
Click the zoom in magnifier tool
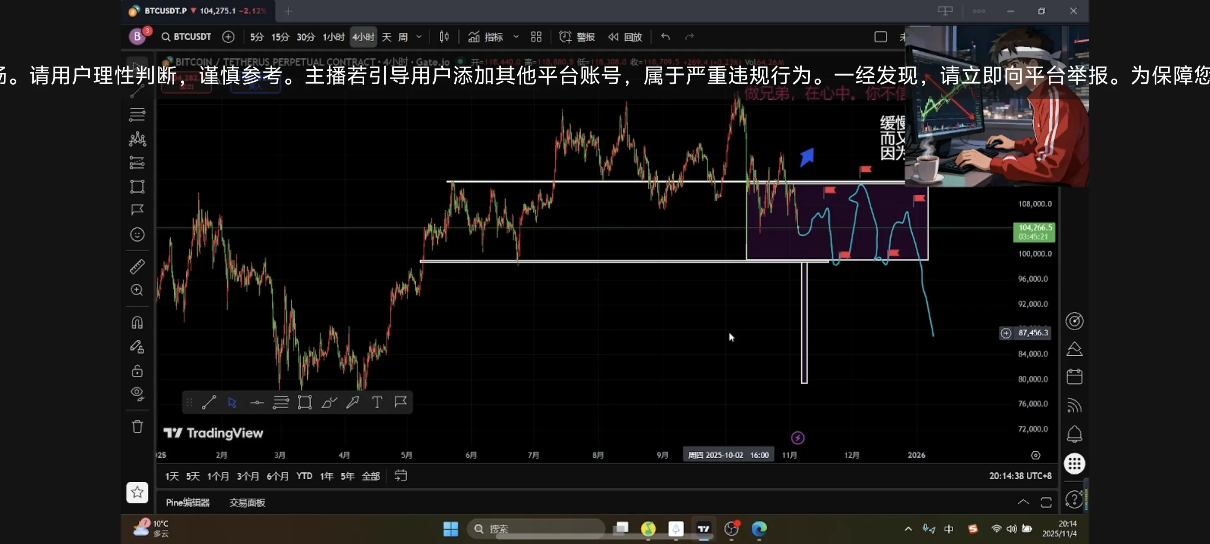pyautogui.click(x=137, y=290)
